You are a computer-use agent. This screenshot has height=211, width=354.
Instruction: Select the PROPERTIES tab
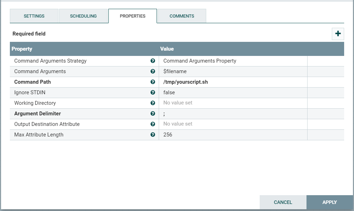pyautogui.click(x=132, y=16)
